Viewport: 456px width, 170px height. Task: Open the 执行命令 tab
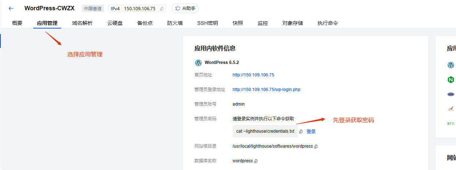328,23
